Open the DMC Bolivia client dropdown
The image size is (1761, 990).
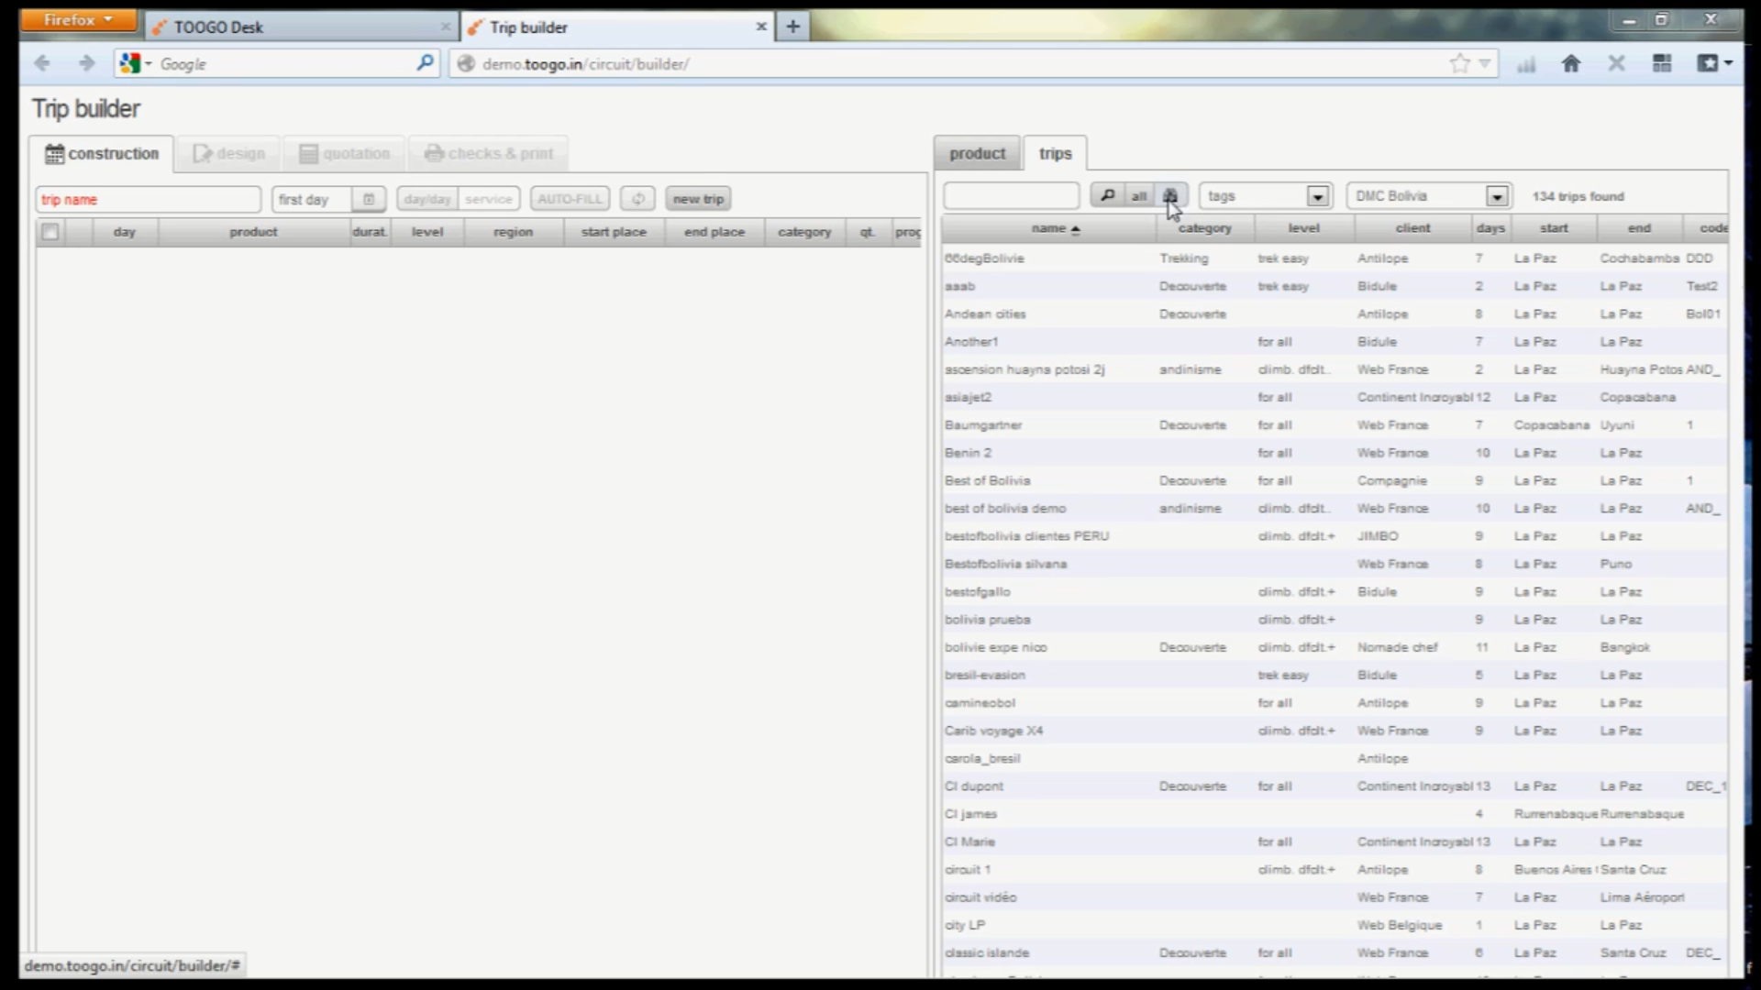(x=1497, y=195)
